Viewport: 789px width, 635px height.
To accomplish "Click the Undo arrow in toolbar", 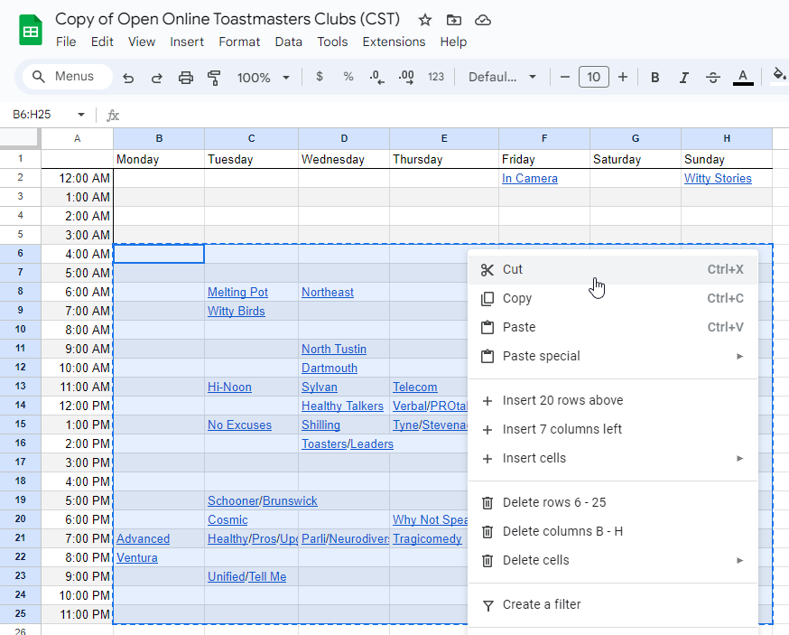I will click(x=128, y=78).
